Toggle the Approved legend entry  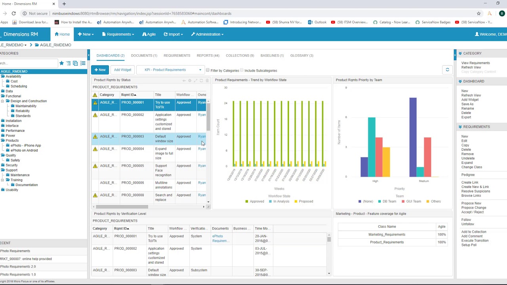[255, 201]
